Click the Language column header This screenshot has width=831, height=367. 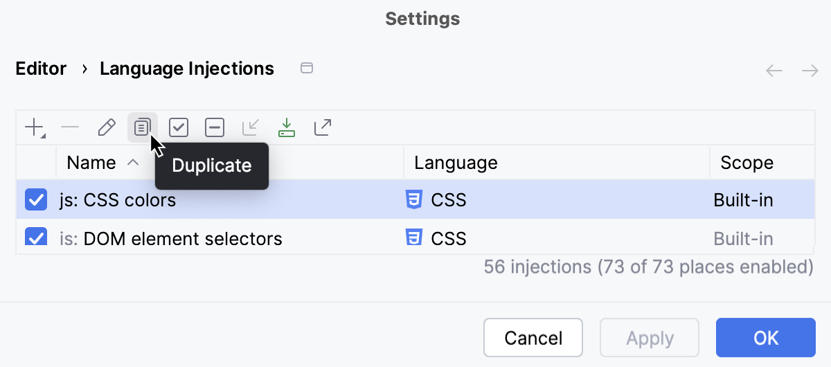tap(456, 163)
